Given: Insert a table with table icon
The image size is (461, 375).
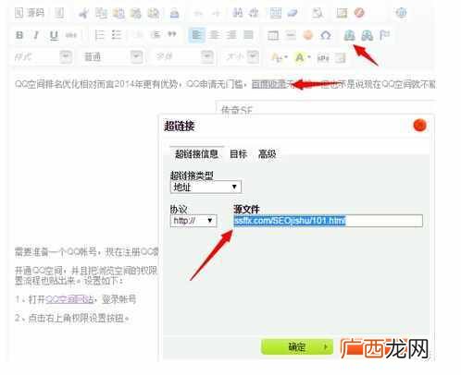Looking at the screenshot, I should (x=273, y=35).
